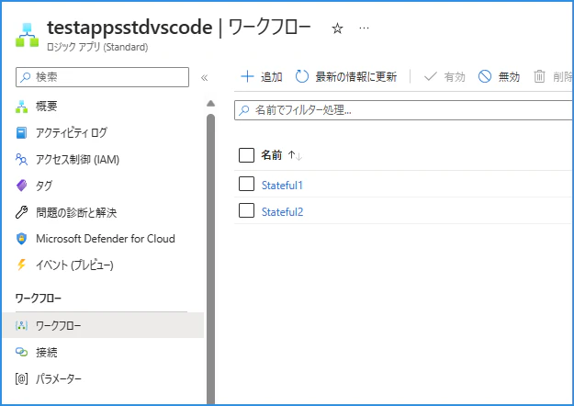Toggle the select-all checkbox beside 名前

tap(246, 155)
